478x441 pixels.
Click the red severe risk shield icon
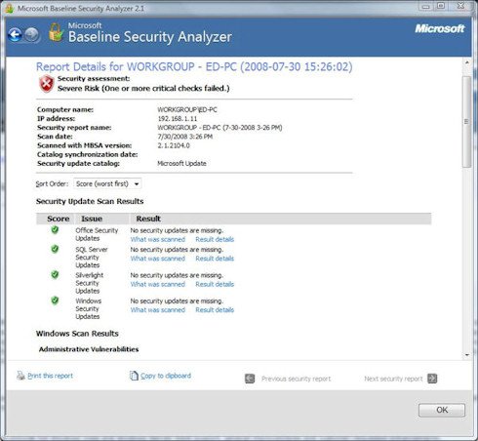(47, 84)
